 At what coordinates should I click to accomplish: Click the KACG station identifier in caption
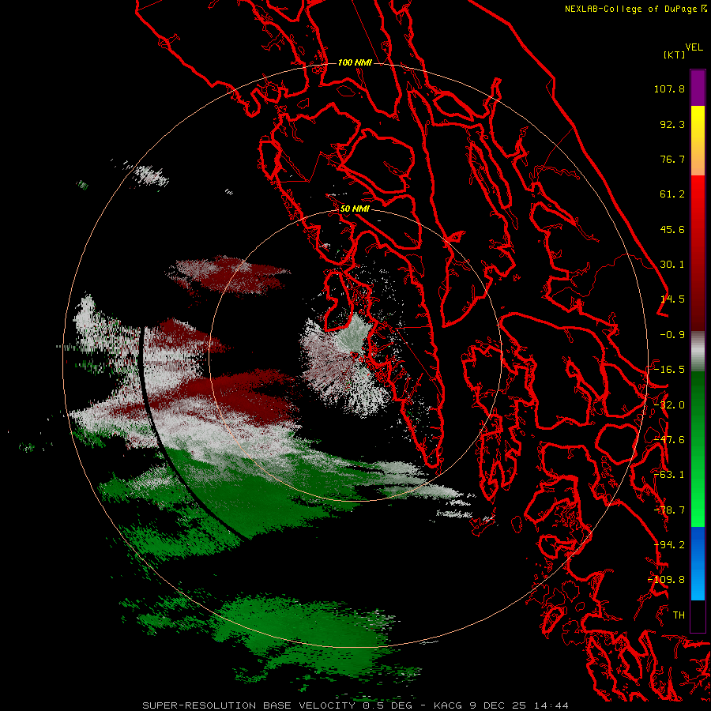point(448,705)
